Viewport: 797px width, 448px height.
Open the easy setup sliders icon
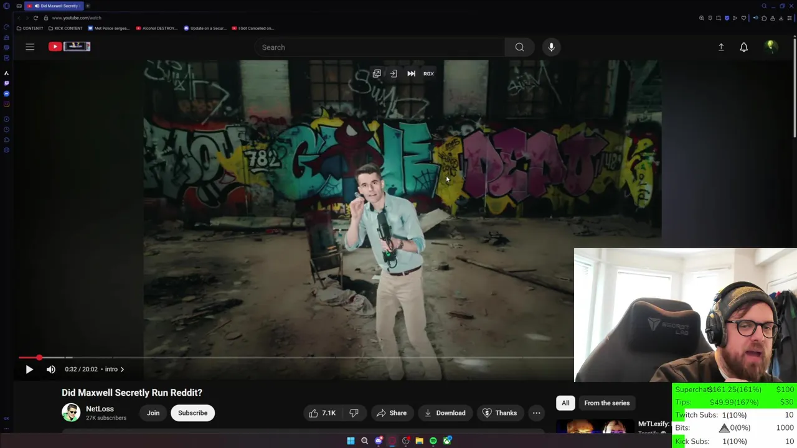coord(790,18)
